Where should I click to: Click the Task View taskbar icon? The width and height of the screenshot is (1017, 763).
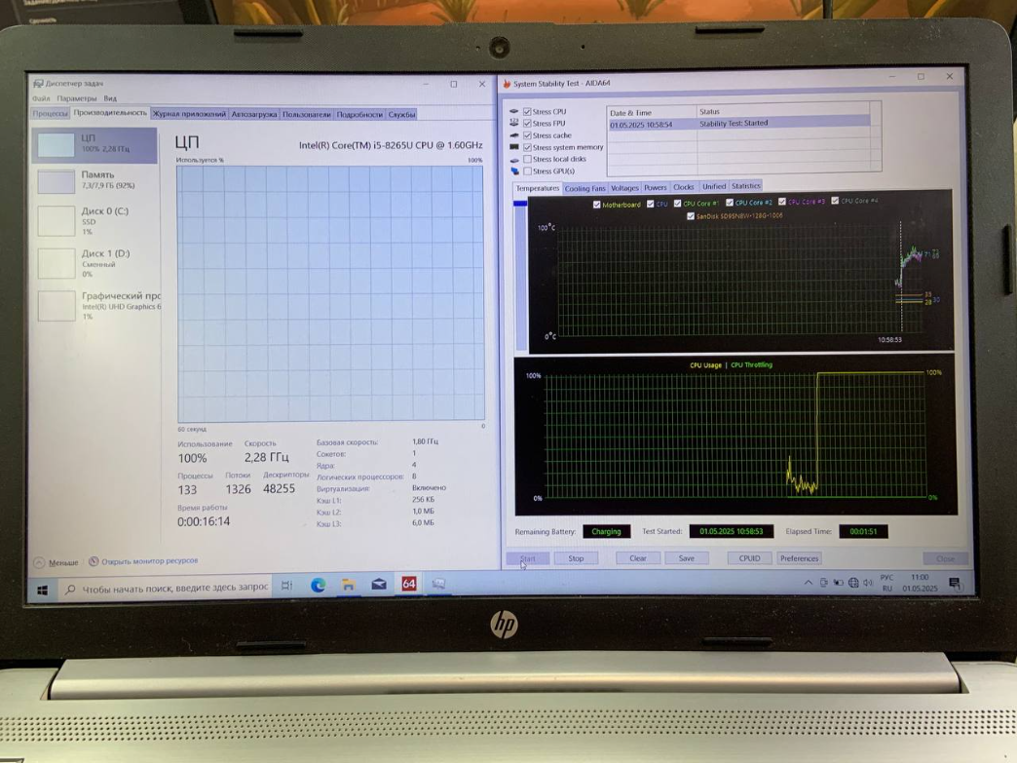pyautogui.click(x=286, y=586)
